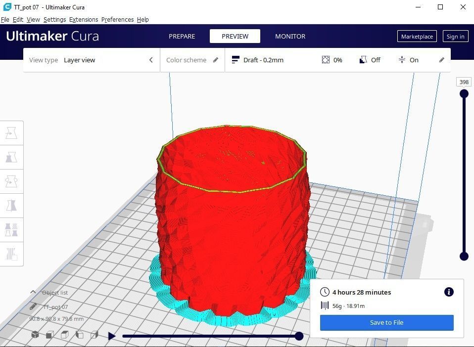Click the Sign in button
The height and width of the screenshot is (347, 474).
pyautogui.click(x=455, y=36)
